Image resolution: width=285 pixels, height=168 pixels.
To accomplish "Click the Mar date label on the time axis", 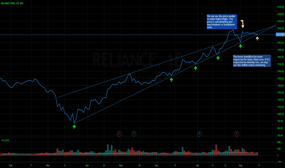I will [x=48, y=165].
